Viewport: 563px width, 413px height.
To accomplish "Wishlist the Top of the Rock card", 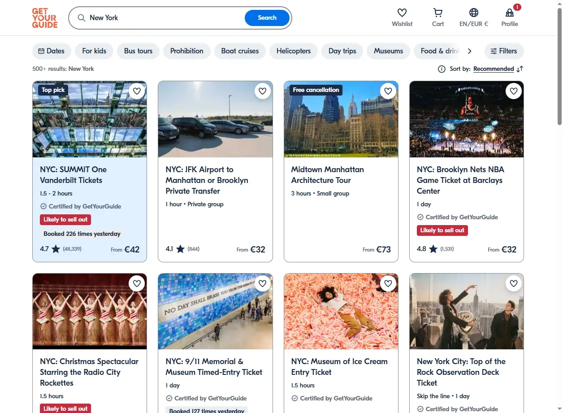I will coord(513,283).
